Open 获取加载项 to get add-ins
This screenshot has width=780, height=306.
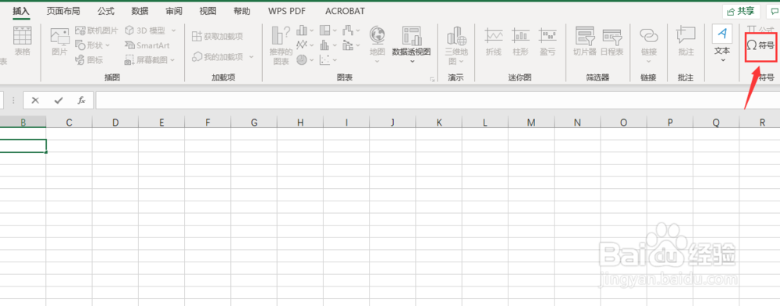tap(218, 37)
